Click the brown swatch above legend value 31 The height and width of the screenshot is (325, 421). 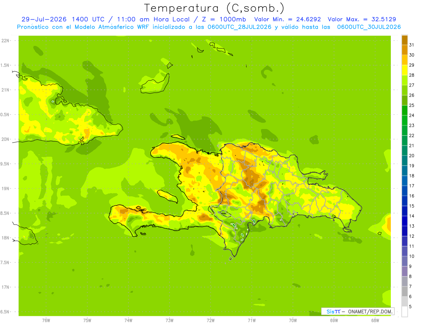pos(405,40)
